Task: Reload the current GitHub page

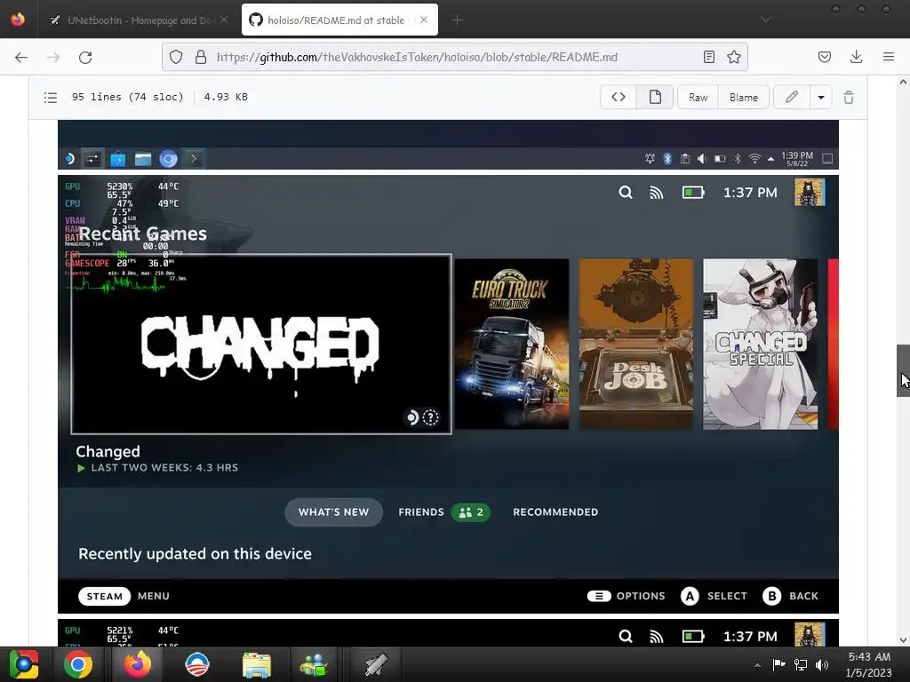Action: 85,57
